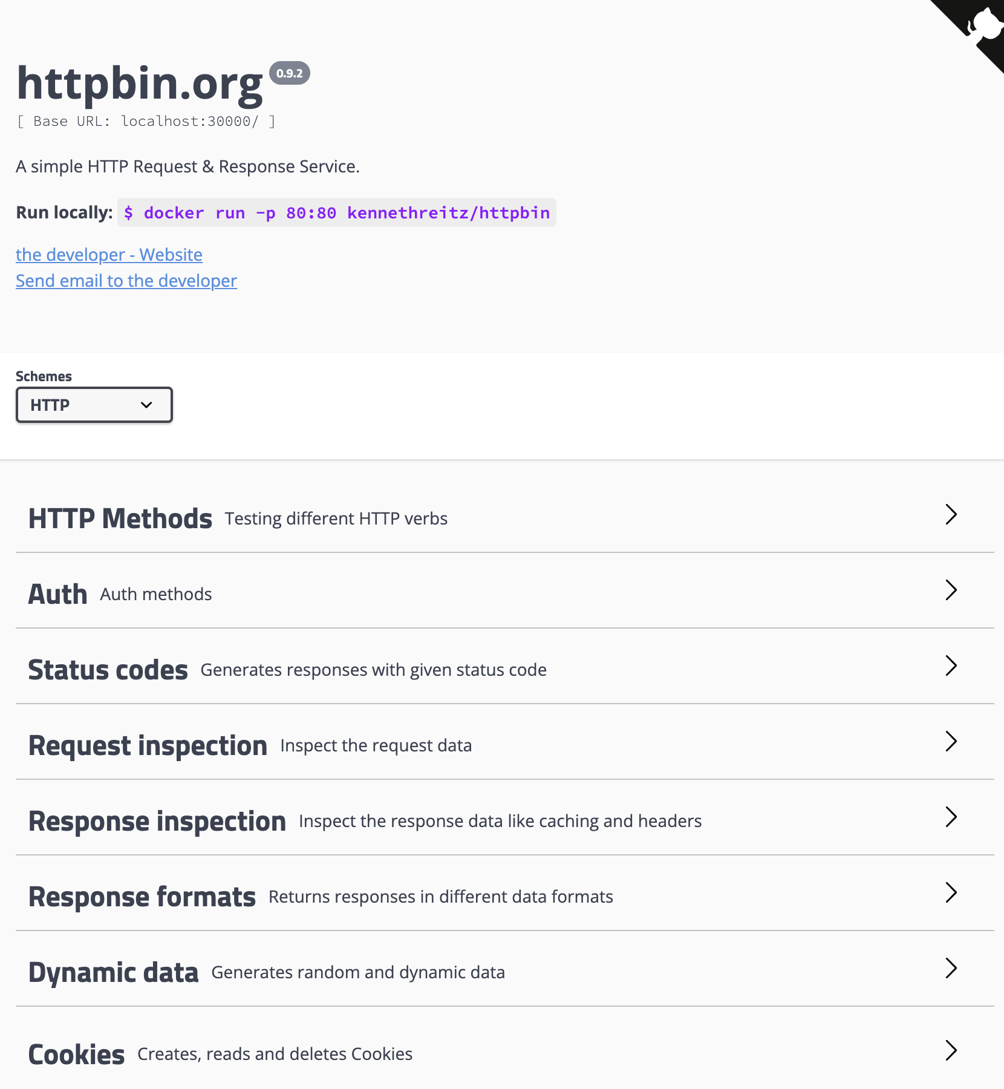Expand the Auth section chevron
The height and width of the screenshot is (1089, 1004).
(x=951, y=590)
